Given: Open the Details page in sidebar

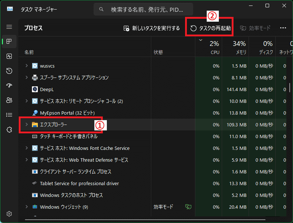Looking at the screenshot, I should click(9, 115).
